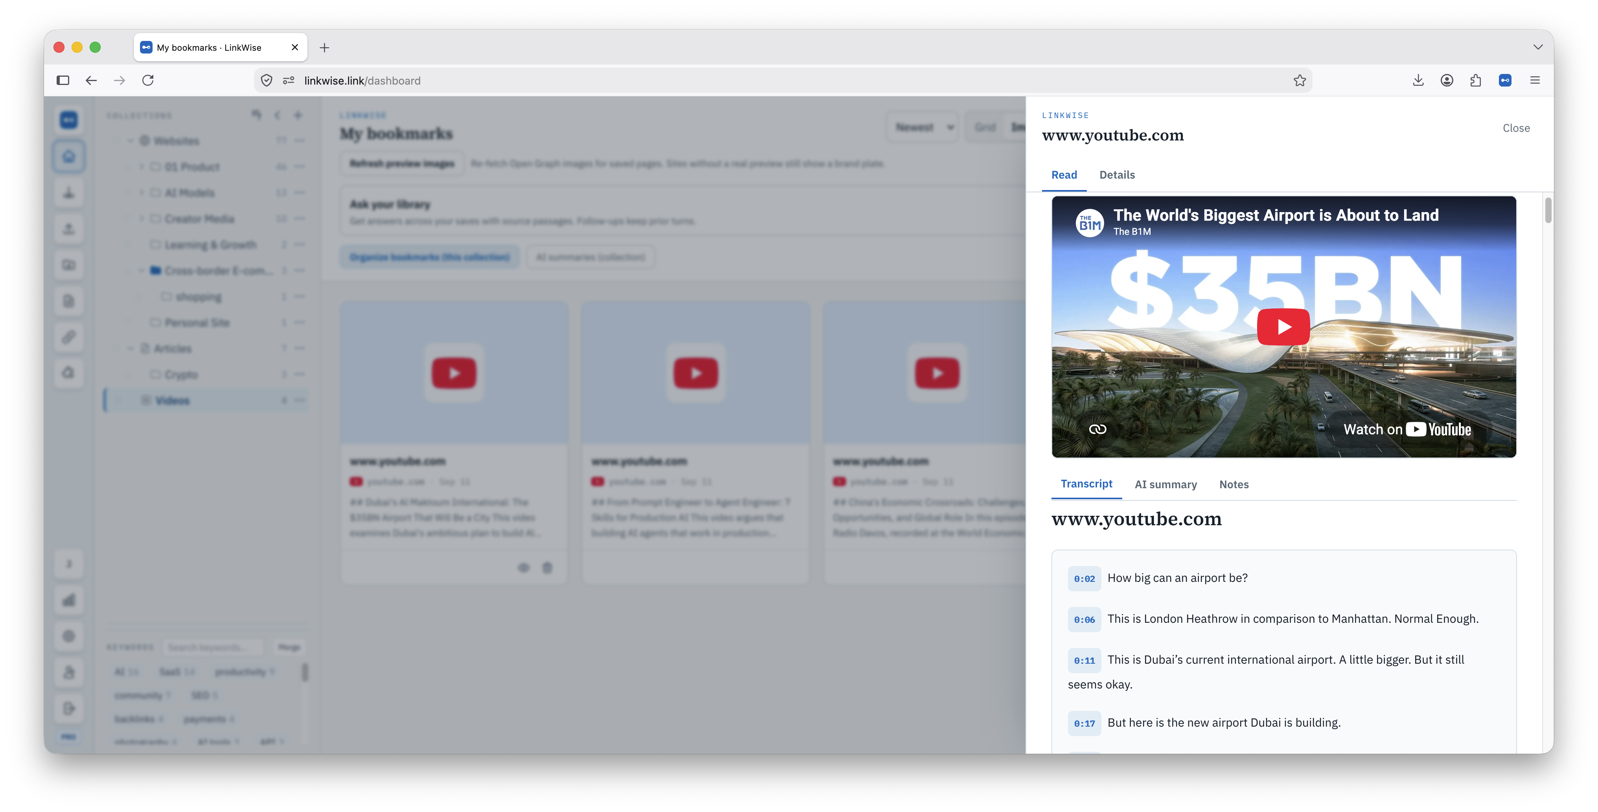Collapse the Cross-border E-com folder chevron
1598x812 pixels.
(142, 271)
